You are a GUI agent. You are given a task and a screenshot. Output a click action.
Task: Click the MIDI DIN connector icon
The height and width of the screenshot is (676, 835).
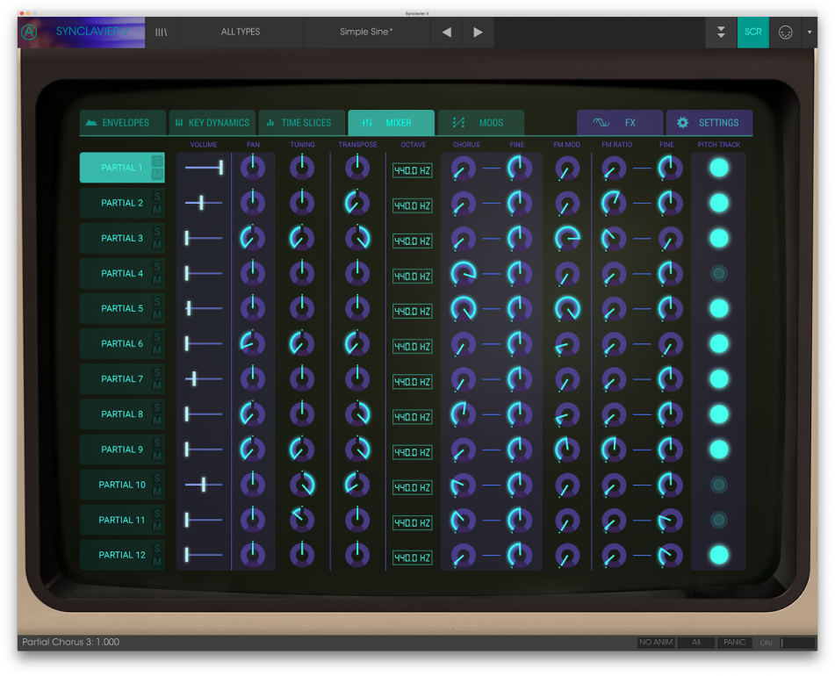(785, 32)
